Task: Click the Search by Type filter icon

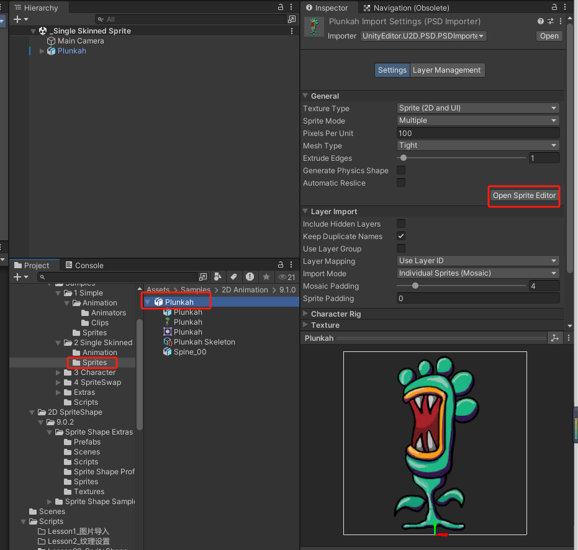Action: (218, 277)
